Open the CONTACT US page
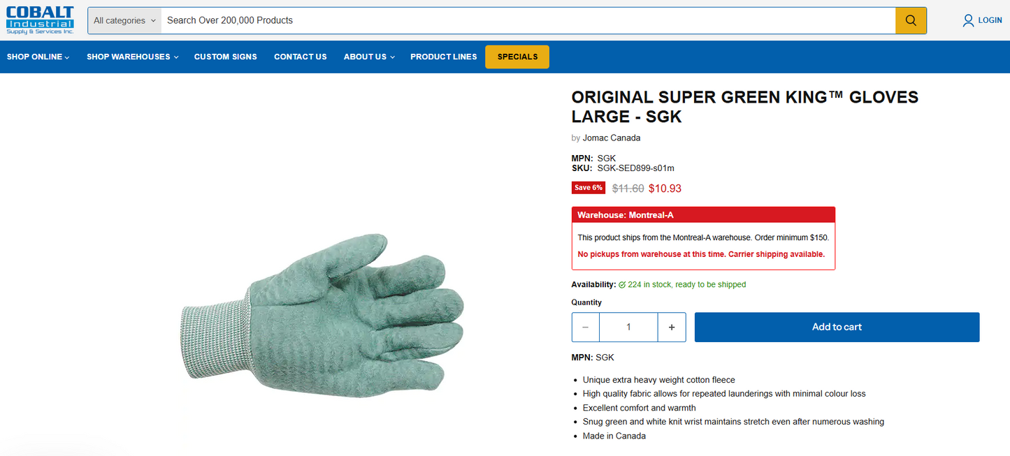This screenshot has width=1010, height=456. [x=300, y=57]
